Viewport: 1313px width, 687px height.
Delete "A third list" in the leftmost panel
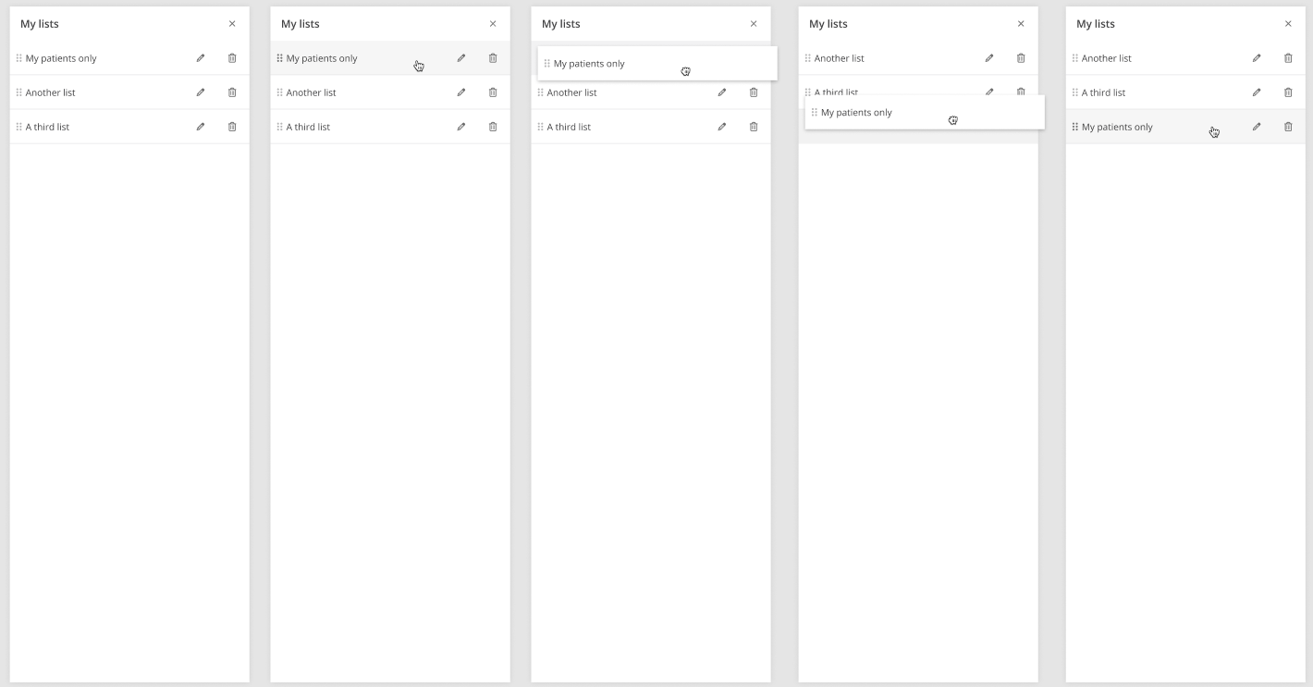pos(232,127)
